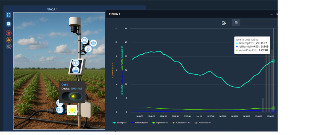323x135 pixels.
Task: Click the fullscreen expand icon
Action: click(9, 15)
